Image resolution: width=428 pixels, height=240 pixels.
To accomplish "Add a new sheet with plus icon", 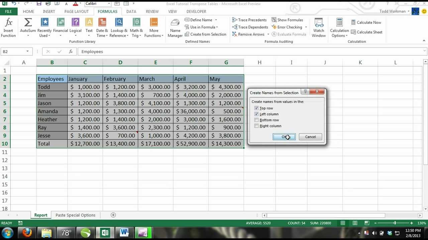I will tap(113, 215).
